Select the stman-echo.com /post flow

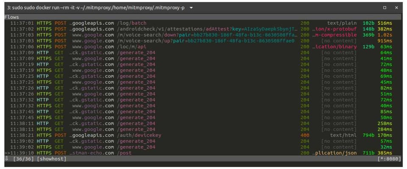point(203,153)
